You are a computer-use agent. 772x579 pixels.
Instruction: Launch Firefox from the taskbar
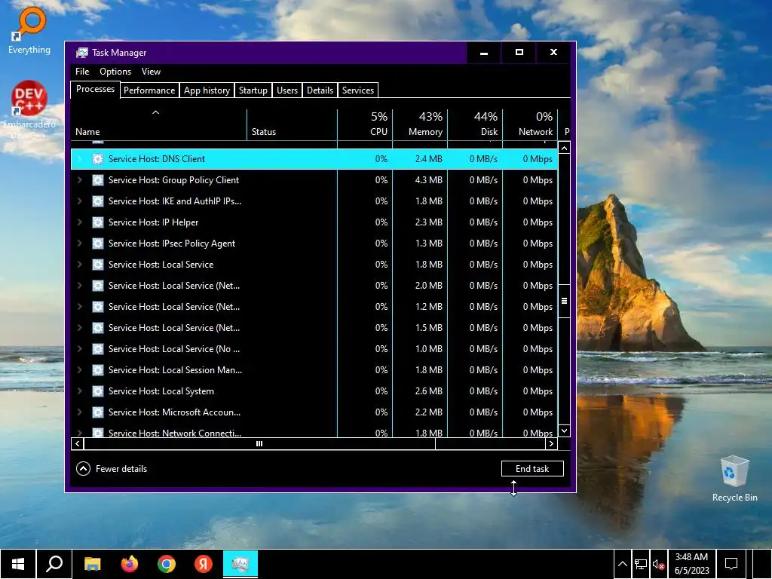tap(130, 564)
